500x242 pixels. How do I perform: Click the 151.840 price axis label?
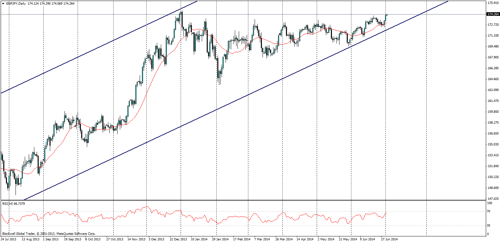(493, 166)
